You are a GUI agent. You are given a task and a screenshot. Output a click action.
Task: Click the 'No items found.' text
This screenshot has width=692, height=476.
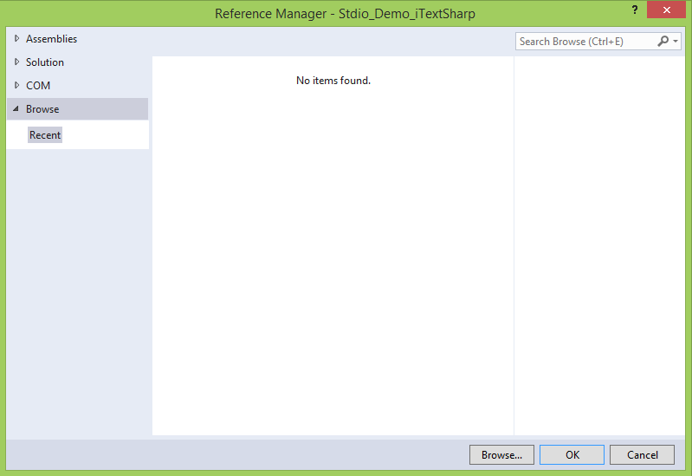point(333,81)
